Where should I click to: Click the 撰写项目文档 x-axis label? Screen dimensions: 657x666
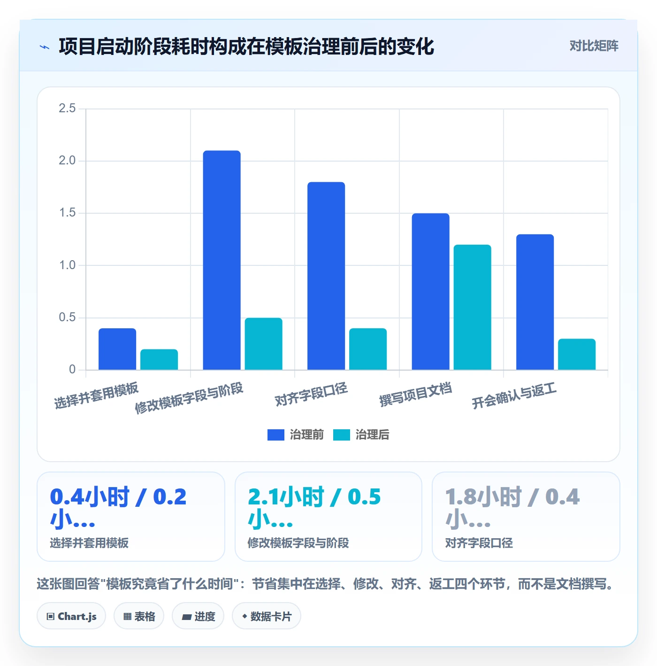[x=416, y=394]
